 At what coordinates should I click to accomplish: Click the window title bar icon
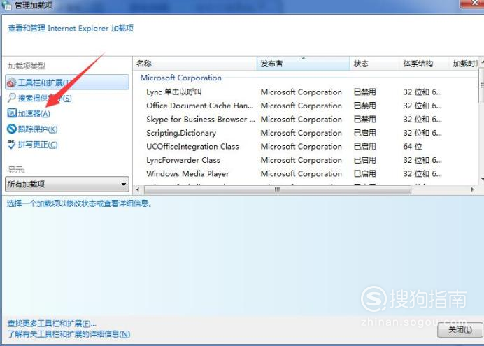6,6
